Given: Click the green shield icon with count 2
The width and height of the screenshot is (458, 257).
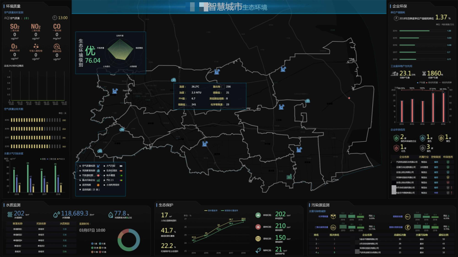Looking at the screenshot, I should pyautogui.click(x=397, y=138).
